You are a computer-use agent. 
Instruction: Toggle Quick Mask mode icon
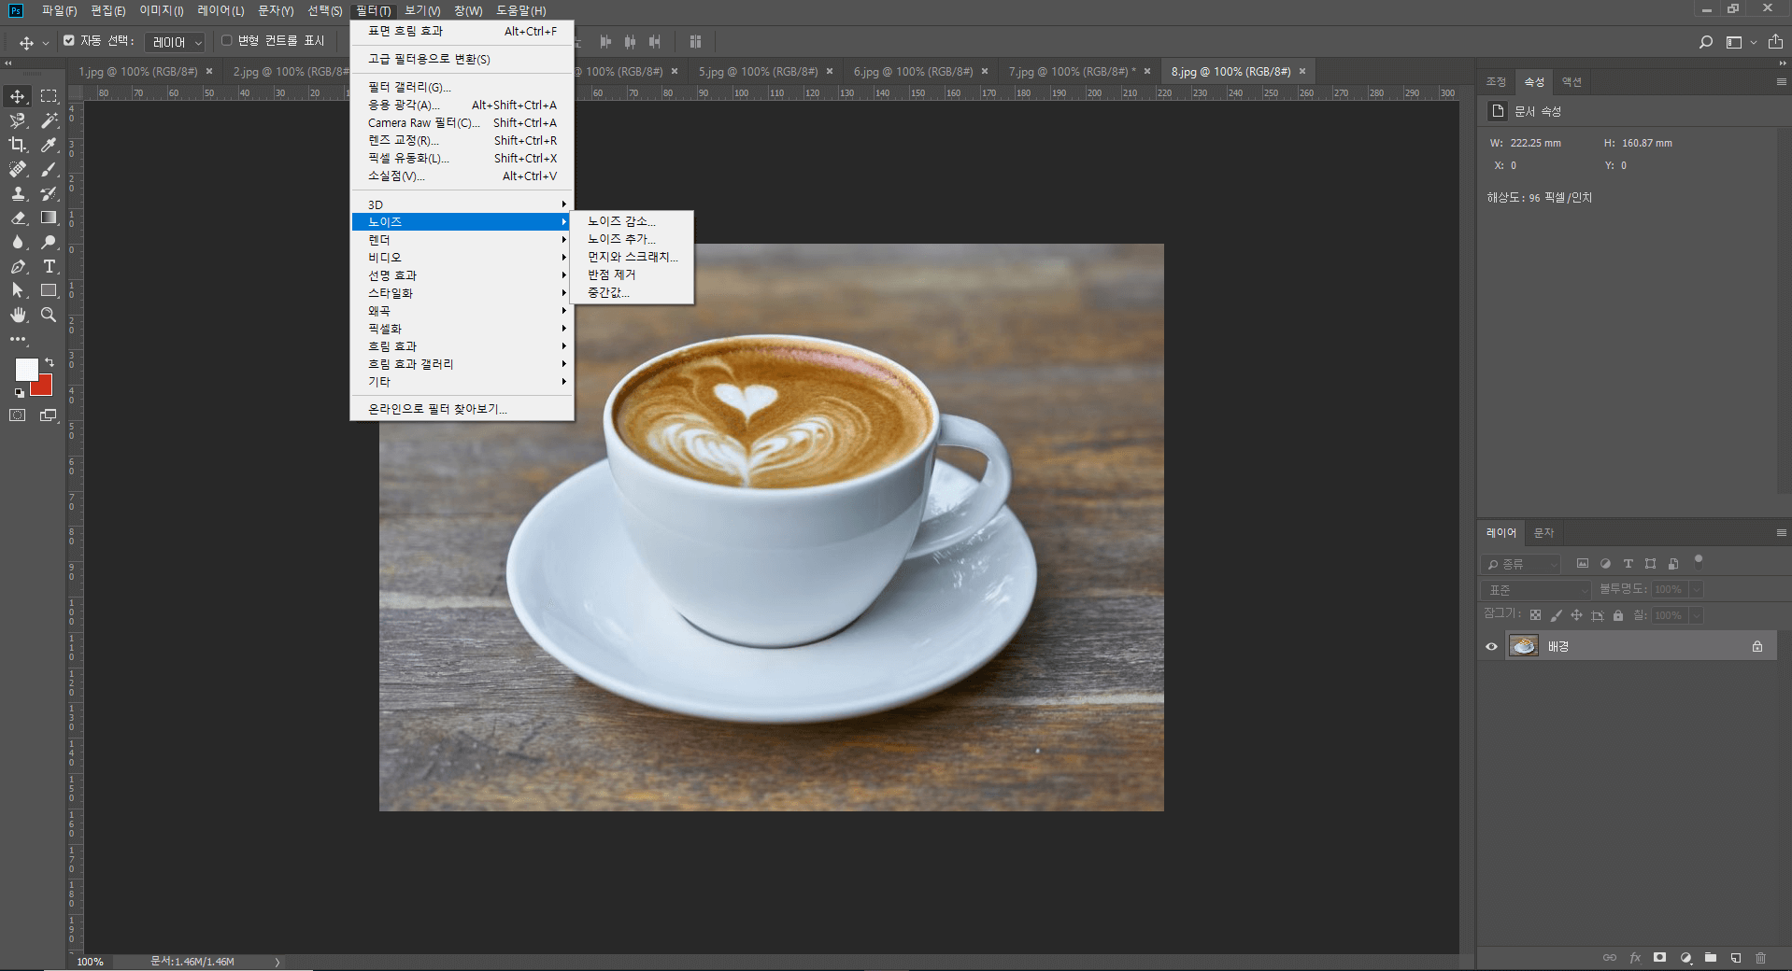click(18, 415)
